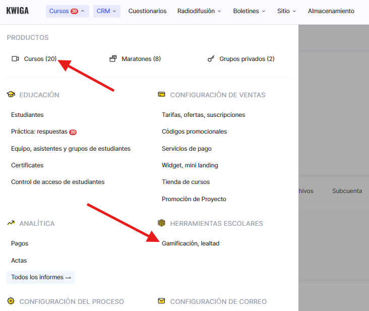Image resolution: width=369 pixels, height=311 pixels.
Task: Click the video camera icon beside Cursos (20)
Action: click(15, 59)
